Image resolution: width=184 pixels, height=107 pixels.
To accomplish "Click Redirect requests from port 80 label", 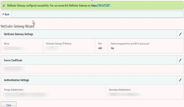I will [x=130, y=44].
